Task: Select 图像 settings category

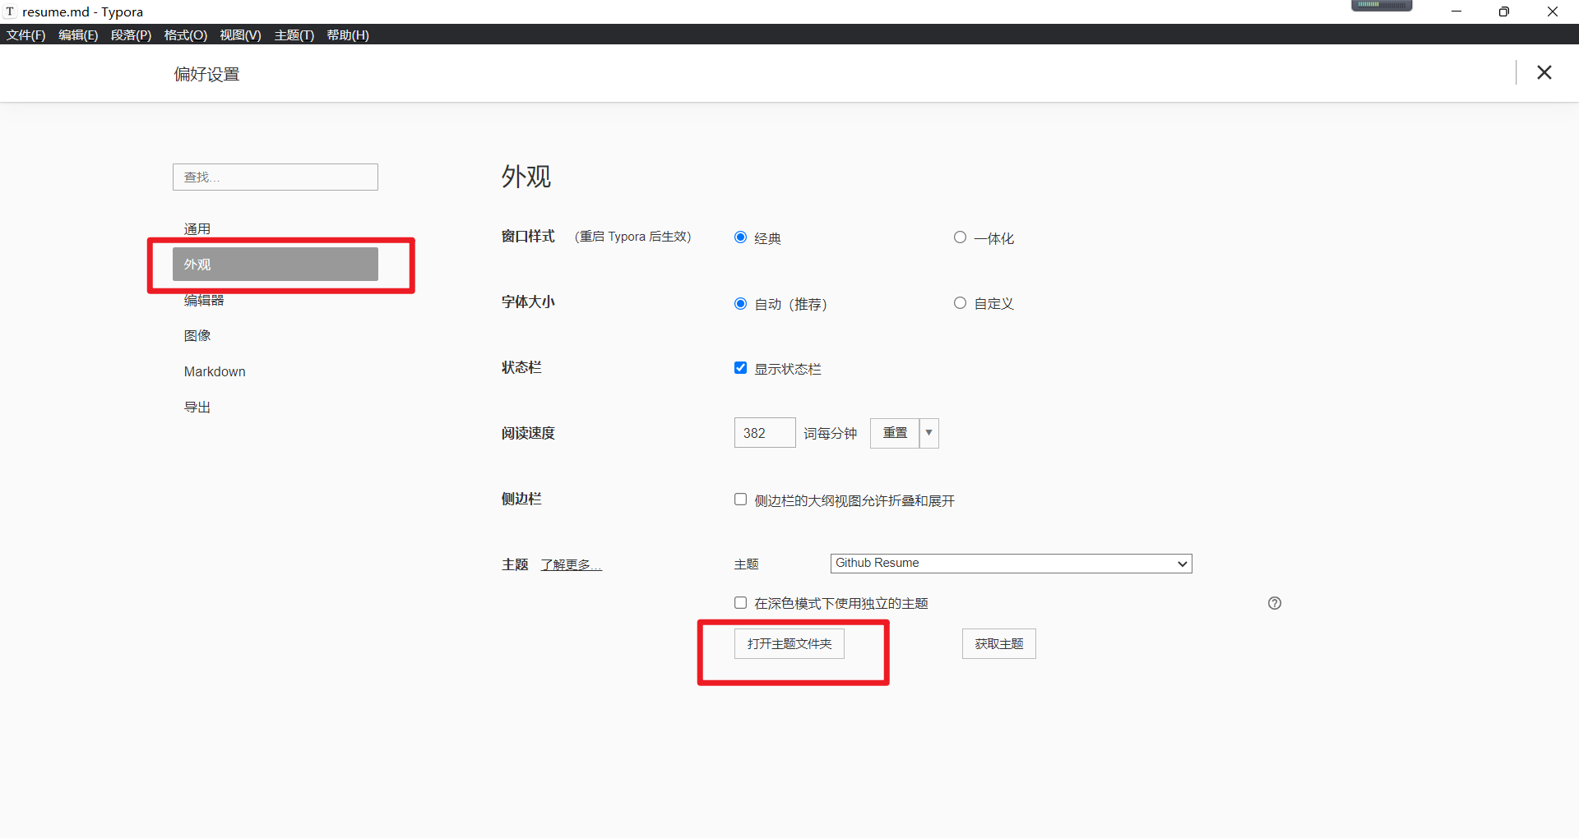Action: 276,335
